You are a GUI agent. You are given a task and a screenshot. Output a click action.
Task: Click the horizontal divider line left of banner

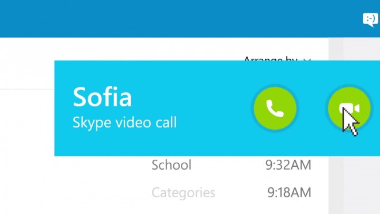point(27,89)
